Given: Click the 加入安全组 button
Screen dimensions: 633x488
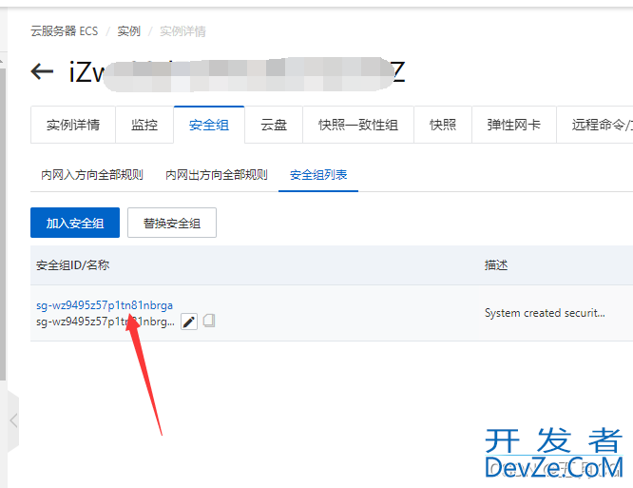Looking at the screenshot, I should coord(75,223).
